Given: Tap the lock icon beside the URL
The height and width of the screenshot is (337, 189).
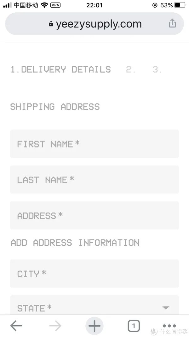Looking at the screenshot, I should (51, 24).
